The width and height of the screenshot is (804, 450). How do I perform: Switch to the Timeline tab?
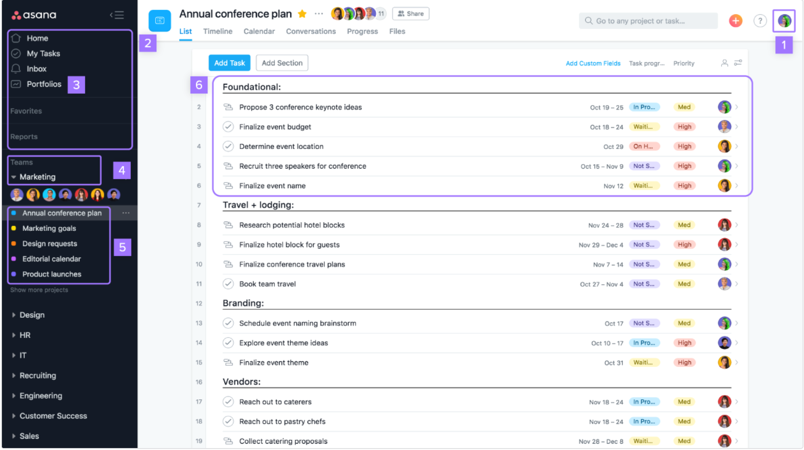218,31
